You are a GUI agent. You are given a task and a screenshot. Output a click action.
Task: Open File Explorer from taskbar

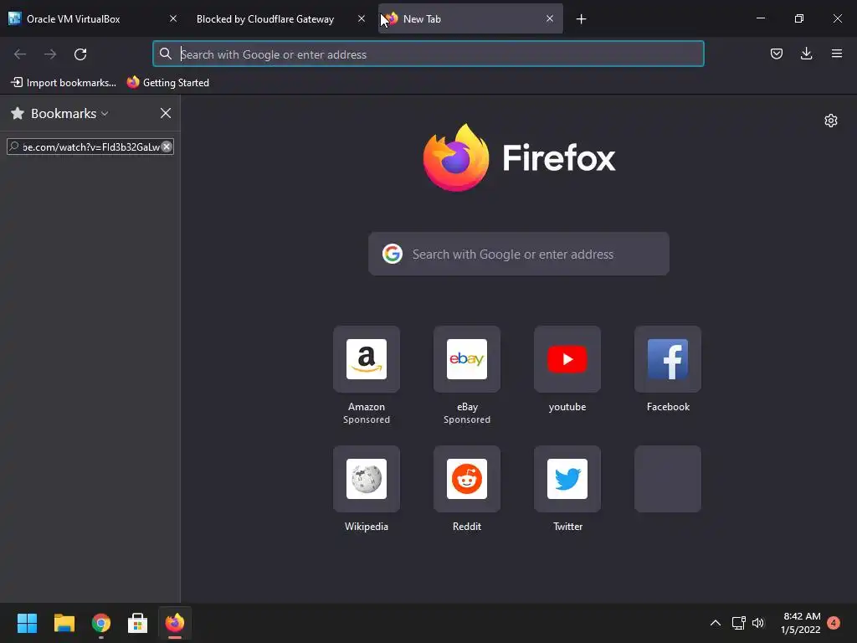(x=64, y=623)
